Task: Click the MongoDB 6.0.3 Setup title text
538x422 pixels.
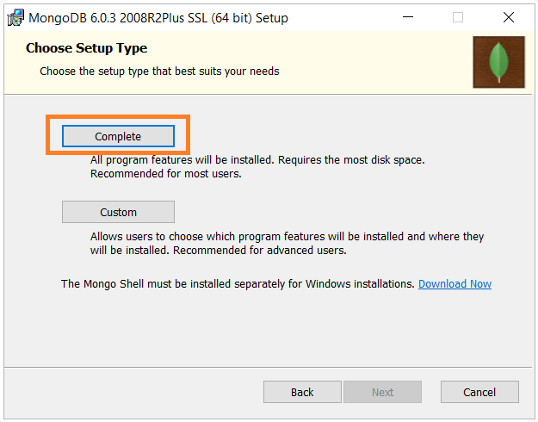Action: point(158,18)
